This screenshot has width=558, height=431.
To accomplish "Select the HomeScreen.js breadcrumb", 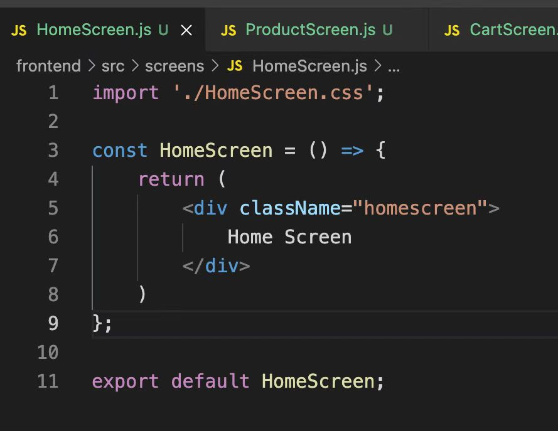I will point(309,66).
